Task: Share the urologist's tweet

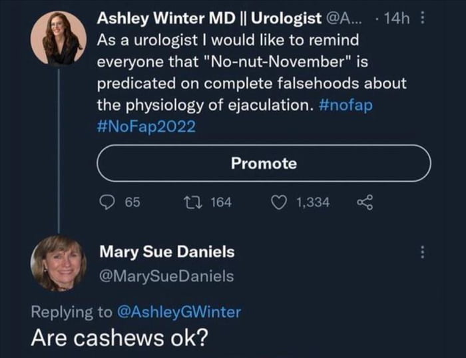Action: 365,202
